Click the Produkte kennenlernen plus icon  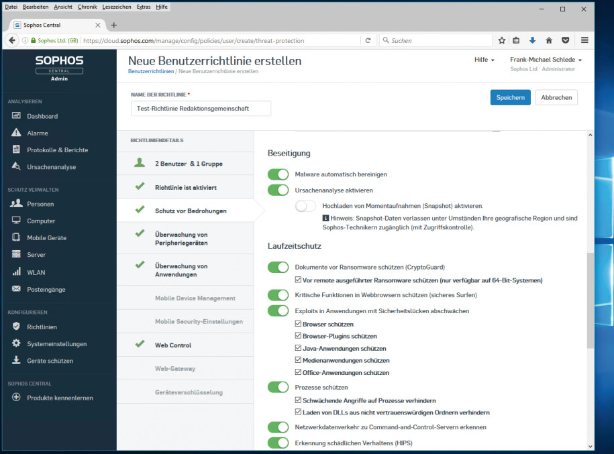[x=16, y=397]
